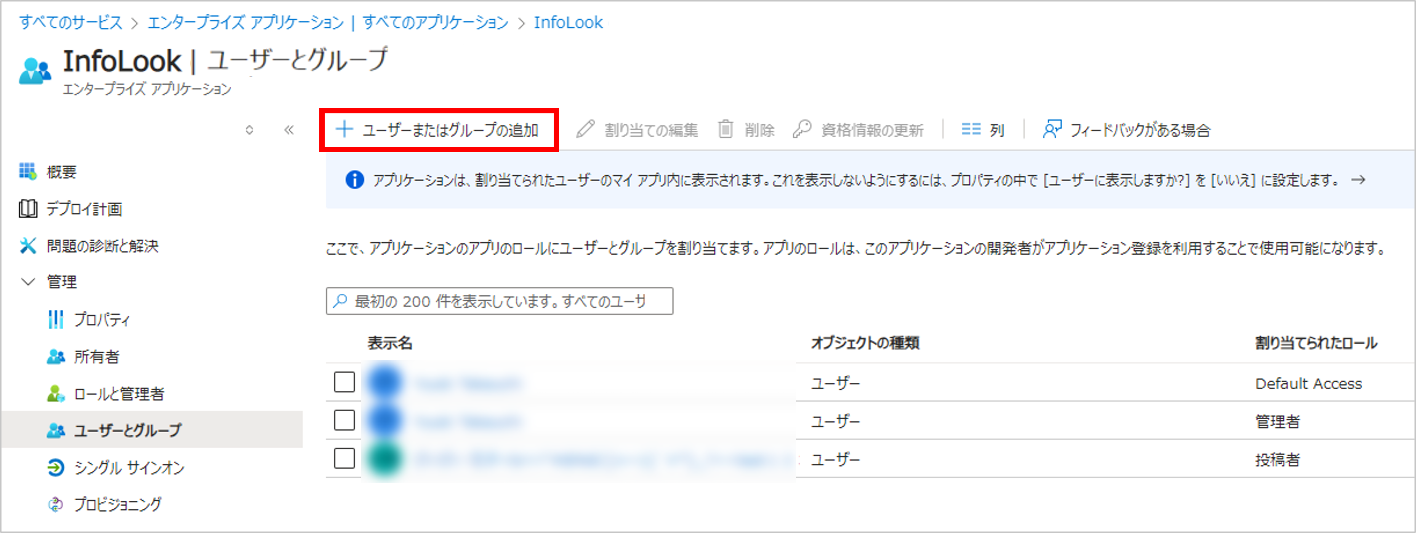Click the デプロイ計画 book icon

(x=28, y=208)
